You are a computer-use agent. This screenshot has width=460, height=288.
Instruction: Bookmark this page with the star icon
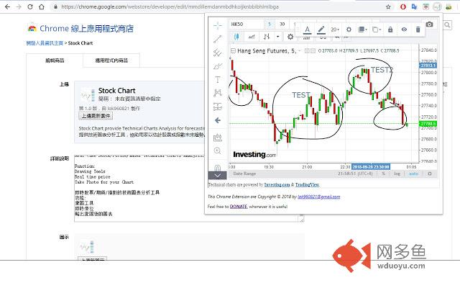tap(388, 6)
